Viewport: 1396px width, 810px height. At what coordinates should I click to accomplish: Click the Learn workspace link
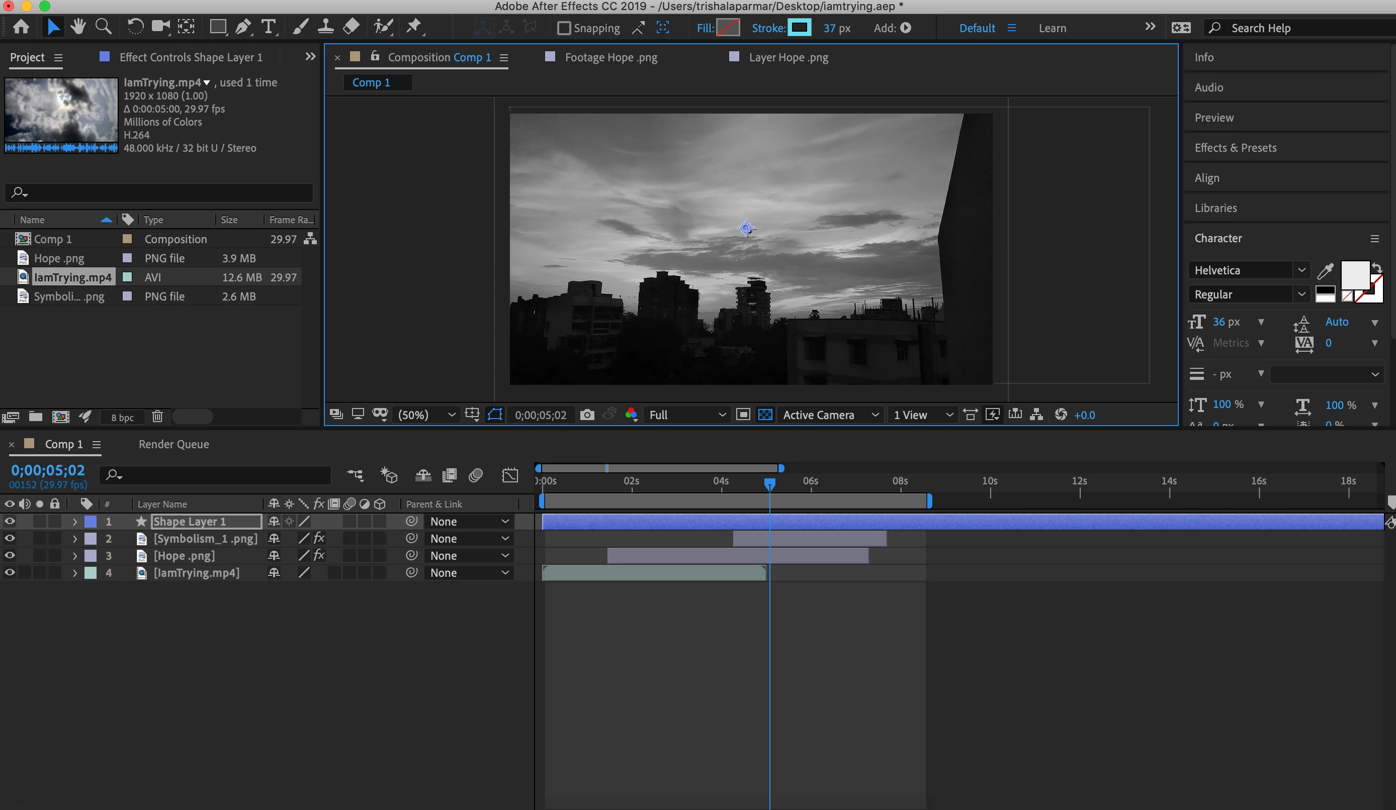point(1052,28)
